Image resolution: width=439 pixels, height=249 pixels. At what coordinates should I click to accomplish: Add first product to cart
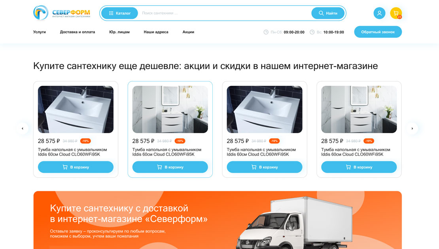tap(76, 167)
